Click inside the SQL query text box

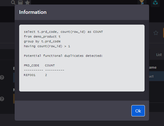pyautogui.click(x=82, y=58)
